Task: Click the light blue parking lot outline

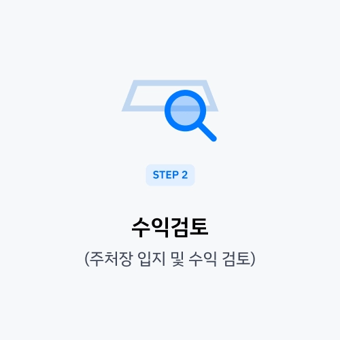Action: 170,96
